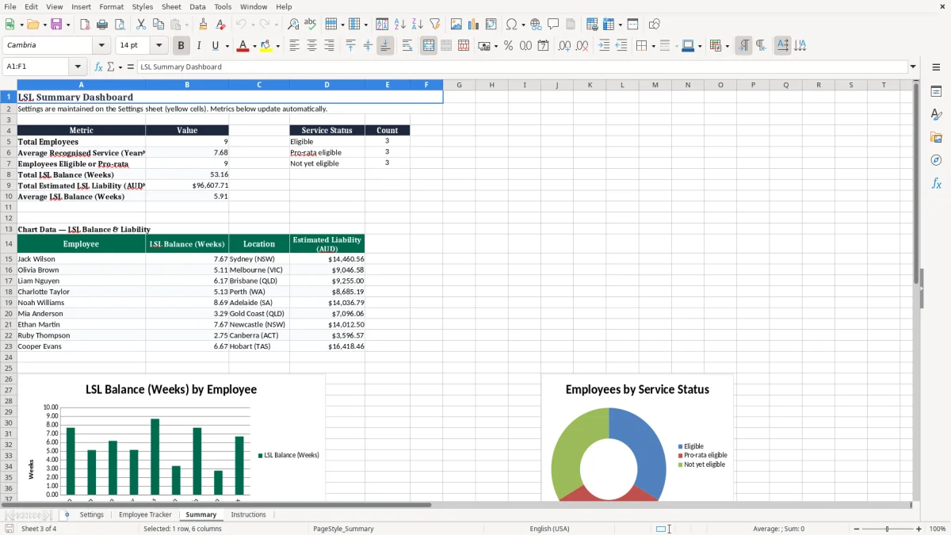Screen dimensions: 951x535
Task: Open sidebar Properties panel
Action: [936, 91]
